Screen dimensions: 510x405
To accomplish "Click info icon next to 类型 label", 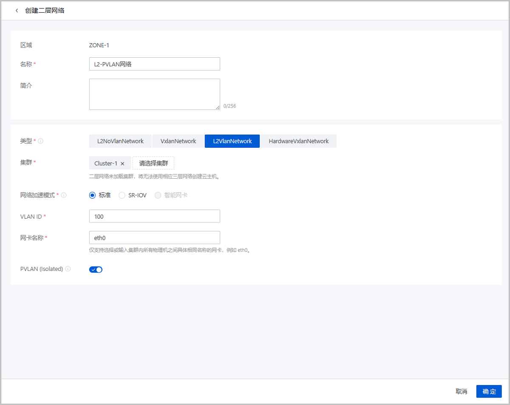I will [41, 141].
